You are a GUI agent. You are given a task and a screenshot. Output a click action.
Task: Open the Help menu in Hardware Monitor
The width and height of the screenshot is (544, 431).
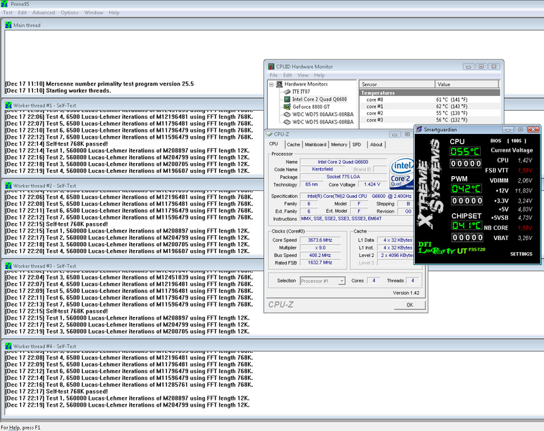click(x=319, y=75)
